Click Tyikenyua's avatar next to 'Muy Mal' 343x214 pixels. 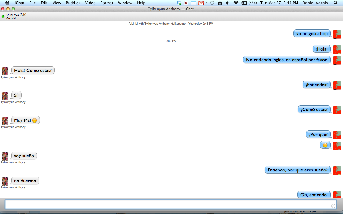click(x=5, y=121)
